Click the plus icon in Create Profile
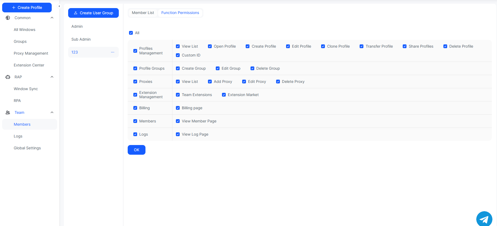 [14, 8]
